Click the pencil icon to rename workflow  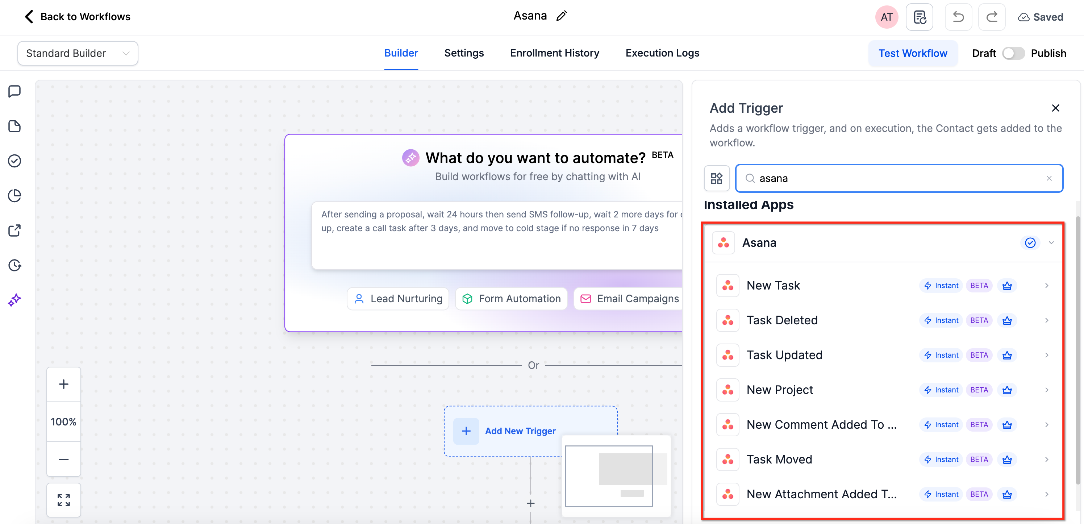pos(561,16)
